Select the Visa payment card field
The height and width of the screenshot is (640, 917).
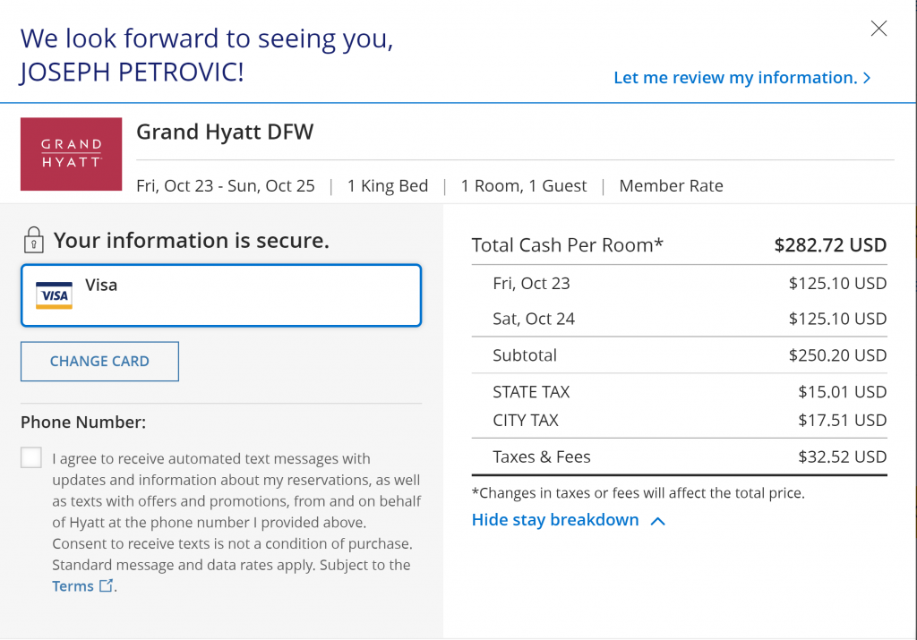click(x=221, y=295)
